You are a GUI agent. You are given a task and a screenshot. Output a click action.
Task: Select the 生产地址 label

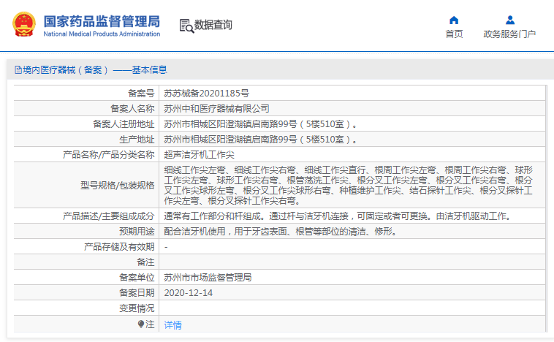137,140
